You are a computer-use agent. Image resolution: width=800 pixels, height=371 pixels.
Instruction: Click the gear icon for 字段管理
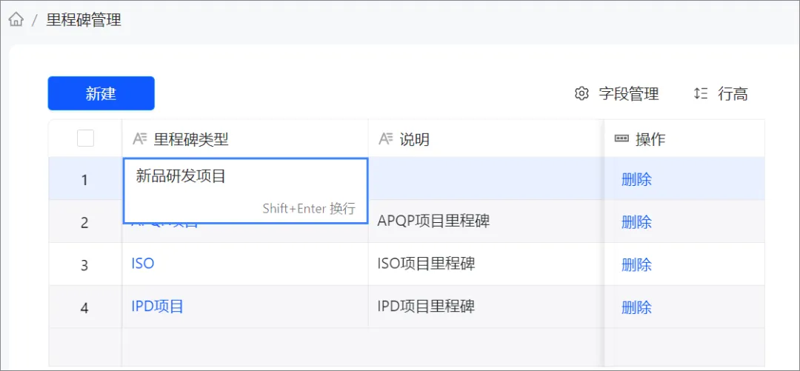[581, 94]
